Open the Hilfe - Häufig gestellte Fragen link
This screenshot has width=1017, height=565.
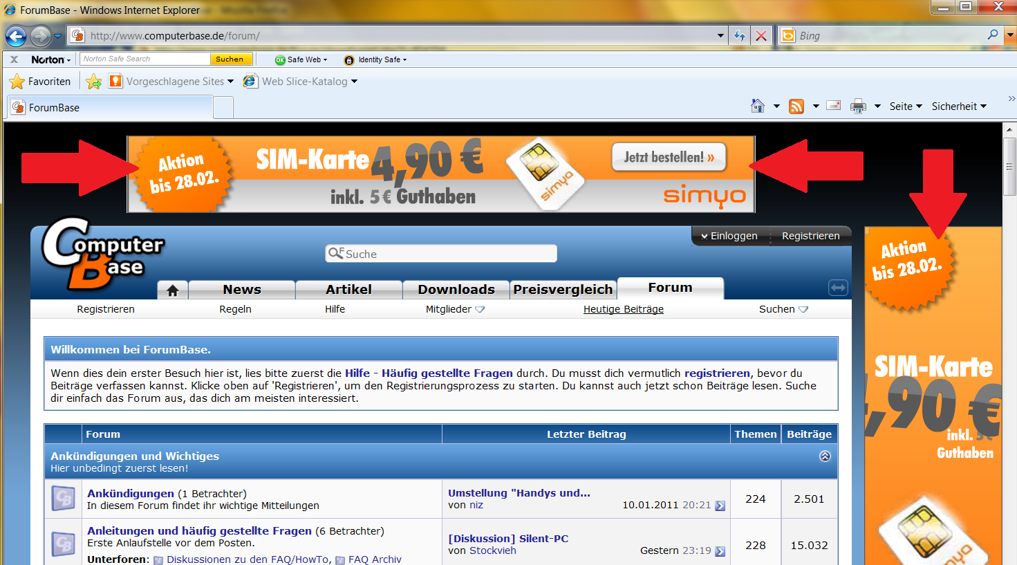click(x=429, y=373)
